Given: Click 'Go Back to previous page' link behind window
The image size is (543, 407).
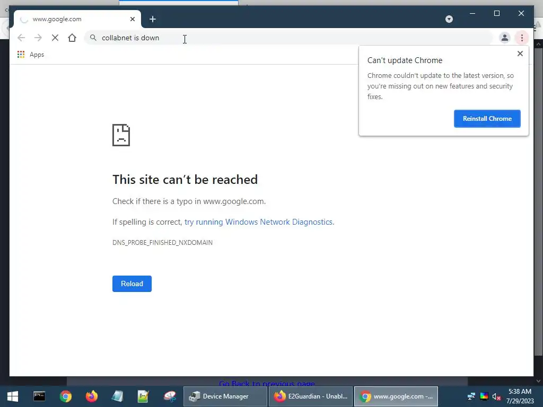Looking at the screenshot, I should tap(267, 383).
